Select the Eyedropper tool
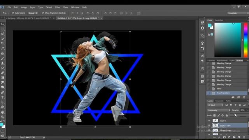This screenshot has width=249, height=140. (3, 48)
